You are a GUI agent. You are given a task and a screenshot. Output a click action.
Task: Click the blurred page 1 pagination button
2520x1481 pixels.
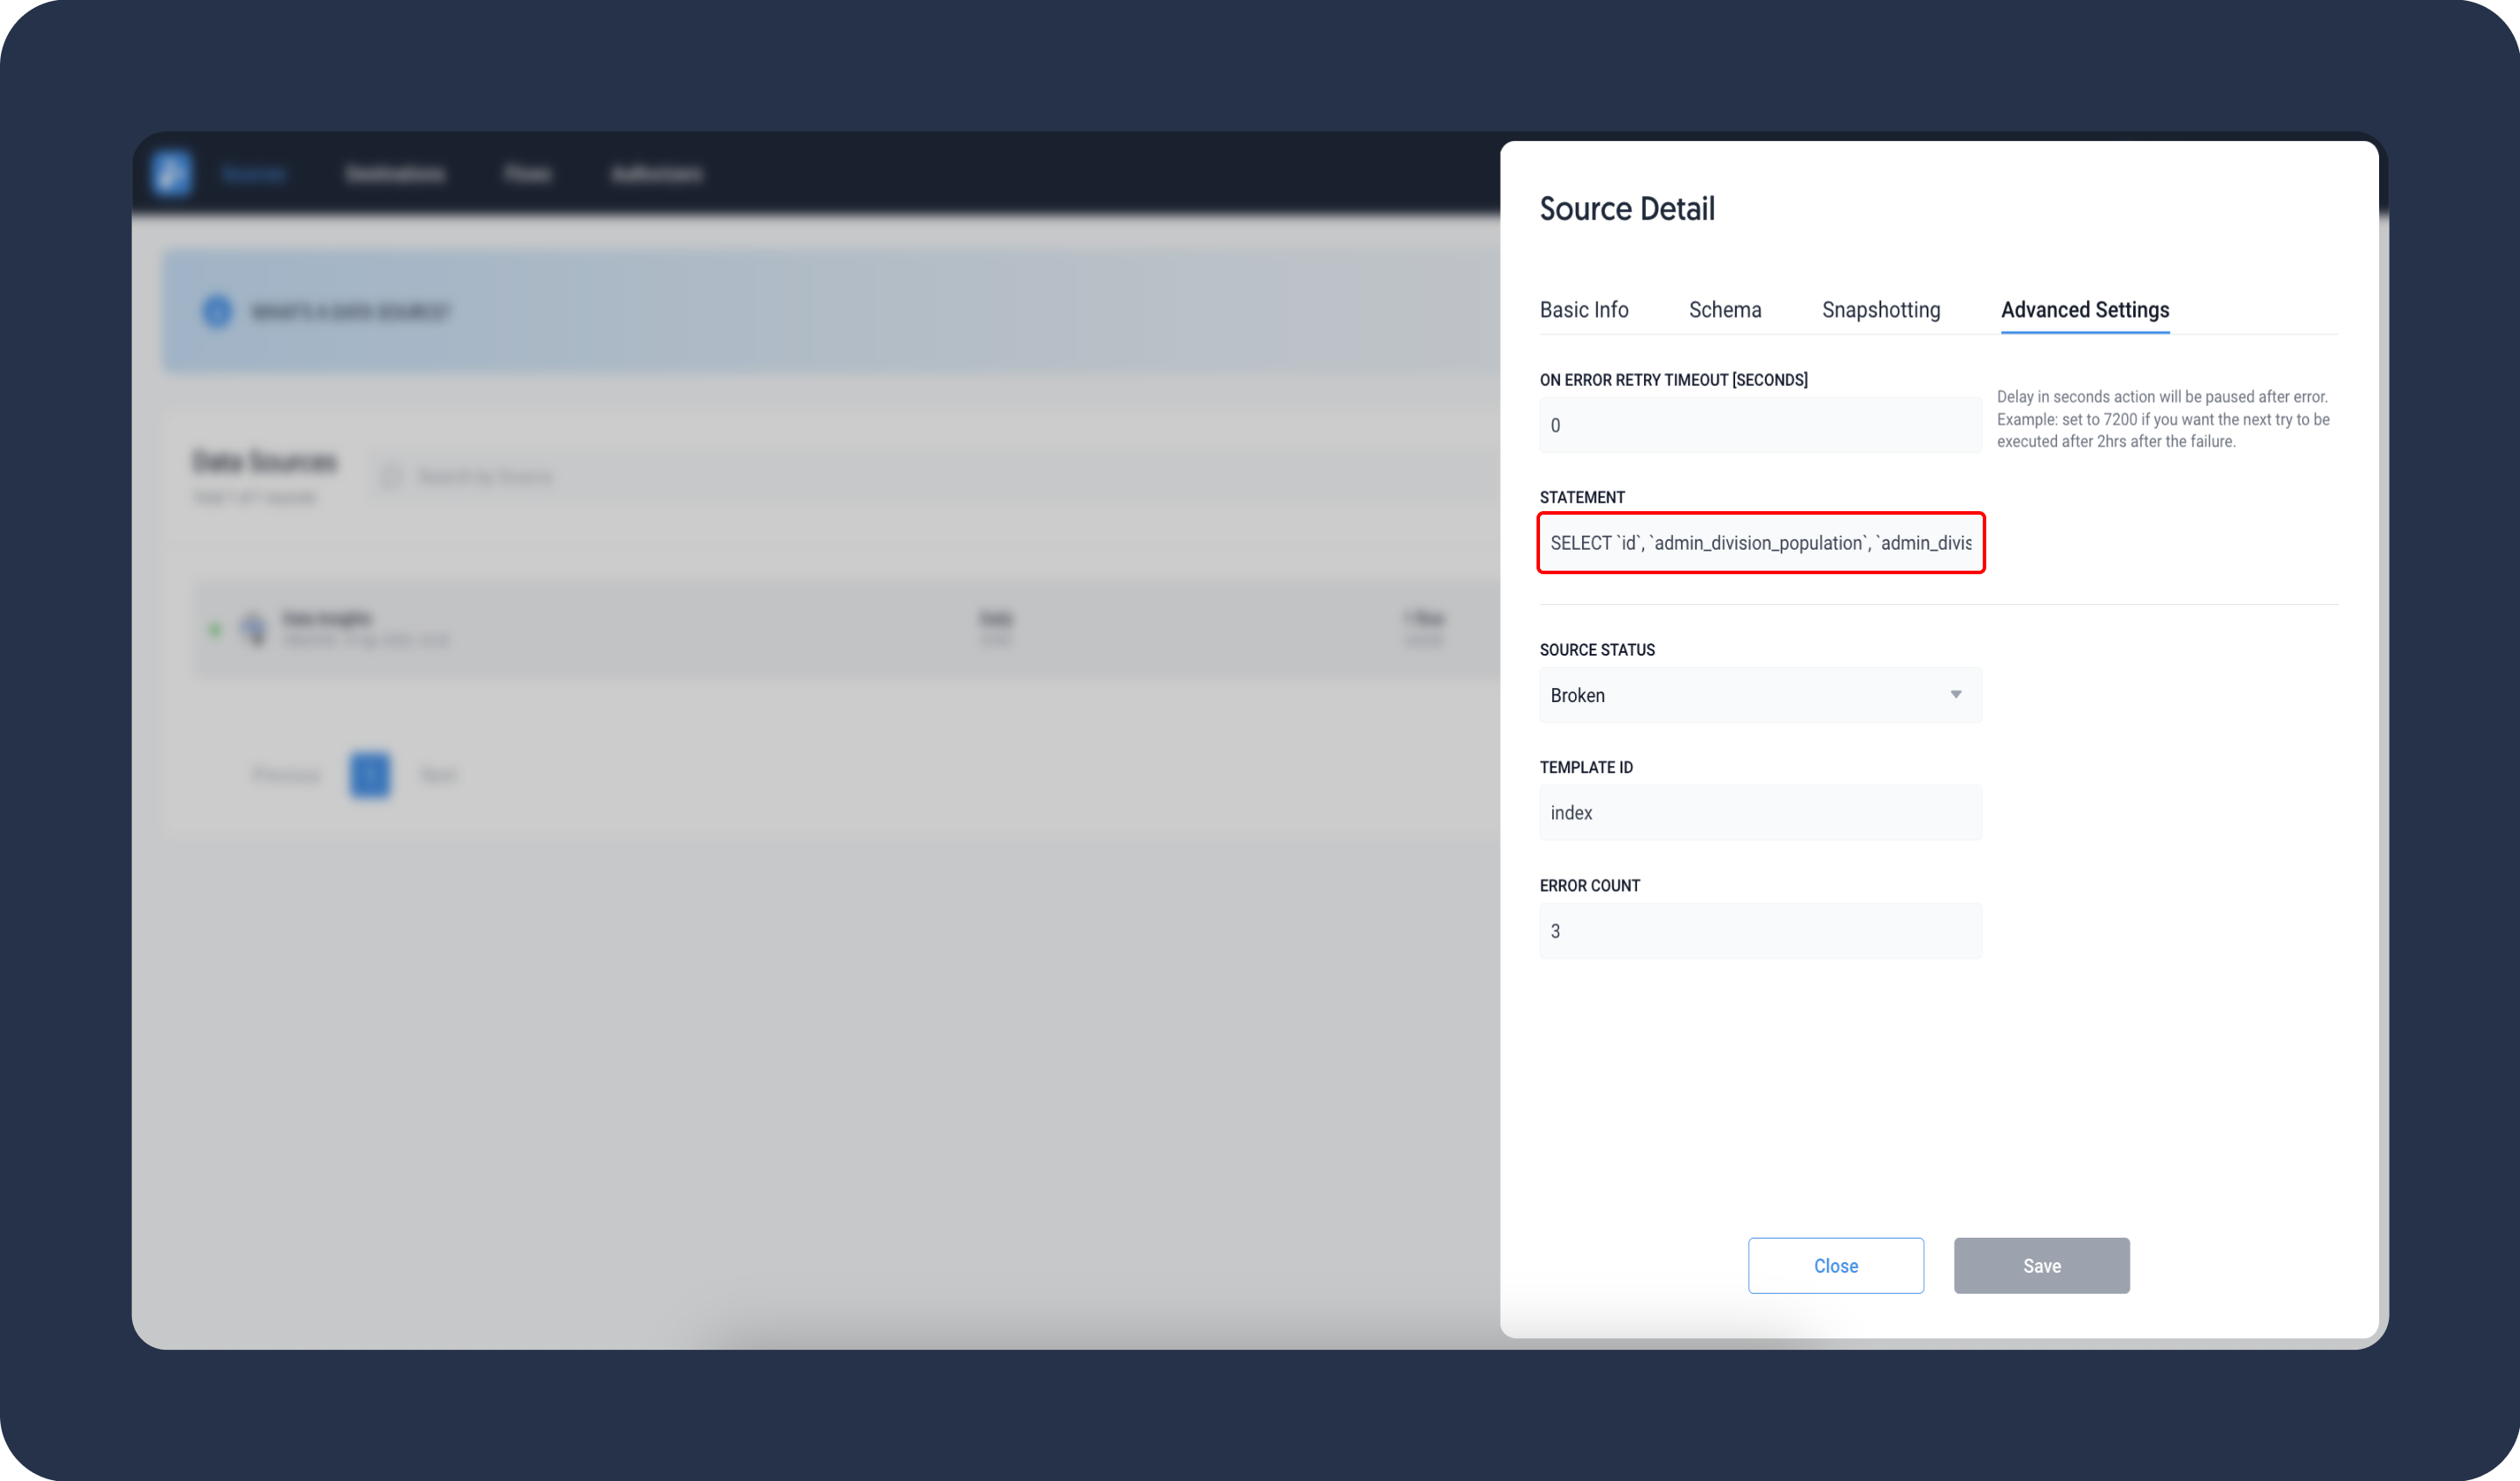click(370, 775)
